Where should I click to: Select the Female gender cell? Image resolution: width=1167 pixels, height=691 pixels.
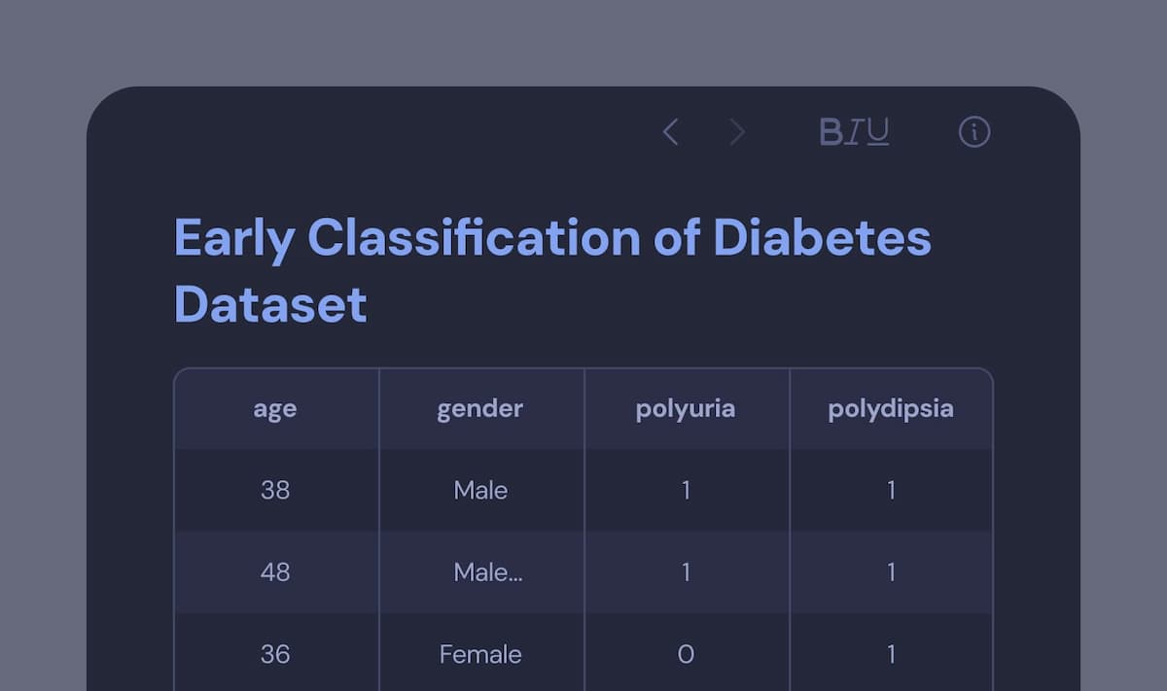click(480, 654)
